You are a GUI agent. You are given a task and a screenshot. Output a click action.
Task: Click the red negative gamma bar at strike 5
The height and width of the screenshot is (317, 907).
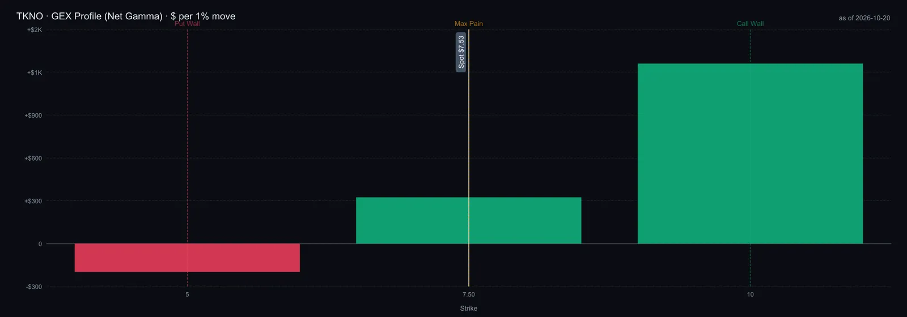click(187, 258)
